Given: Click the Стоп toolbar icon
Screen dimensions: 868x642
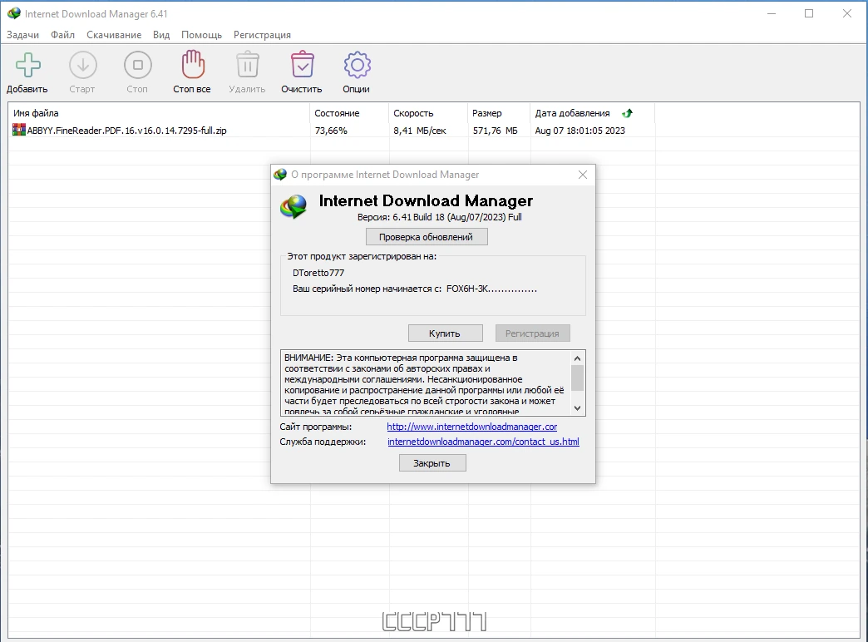Looking at the screenshot, I should pos(137,66).
